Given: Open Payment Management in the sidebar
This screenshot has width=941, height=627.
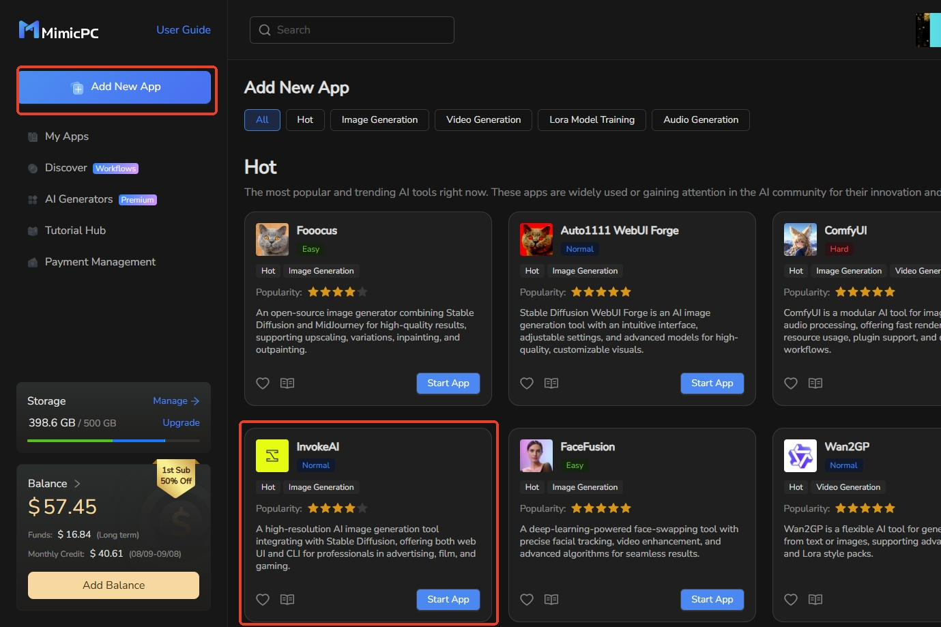Looking at the screenshot, I should (x=100, y=262).
